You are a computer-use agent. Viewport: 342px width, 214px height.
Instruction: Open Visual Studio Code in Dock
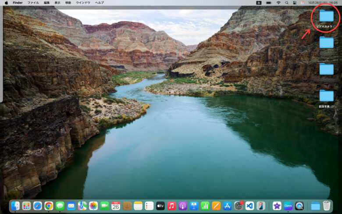[249, 206]
